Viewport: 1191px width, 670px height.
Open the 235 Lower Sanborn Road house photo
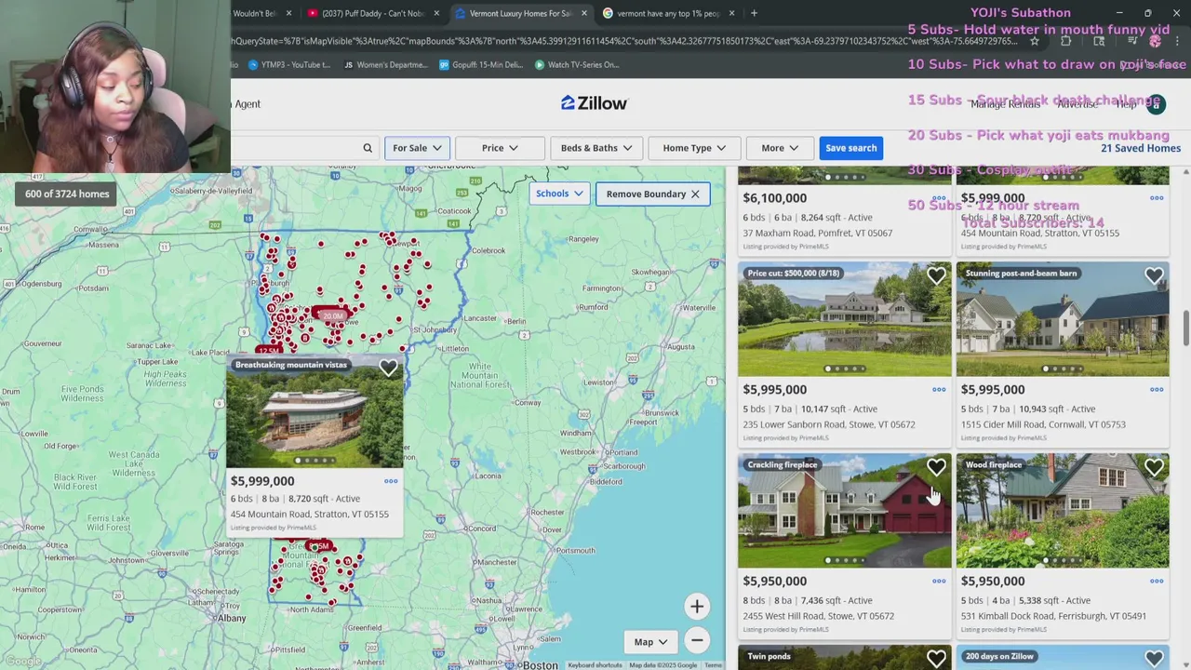(x=844, y=319)
